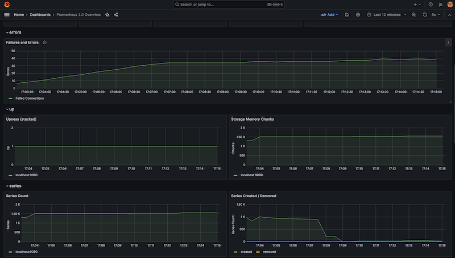Image resolution: width=455 pixels, height=258 pixels.
Task: Zoom out the time range
Action: pos(414,15)
